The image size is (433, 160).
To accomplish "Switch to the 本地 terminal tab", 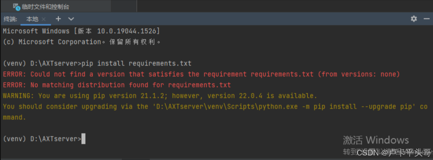I will pyautogui.click(x=32, y=19).
